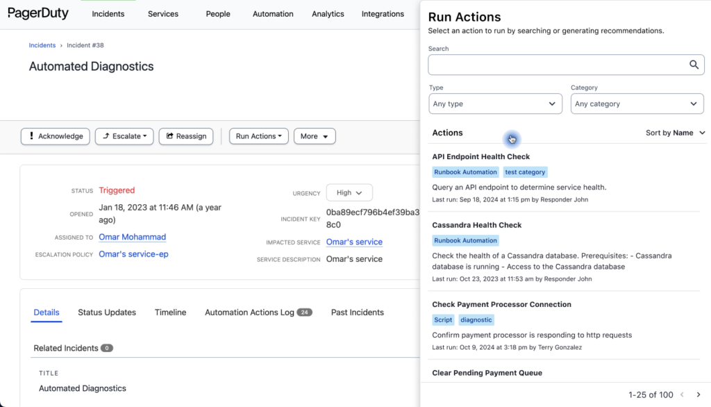This screenshot has height=407, width=711.
Task: Open the Type filter showing Any type
Action: (494, 103)
